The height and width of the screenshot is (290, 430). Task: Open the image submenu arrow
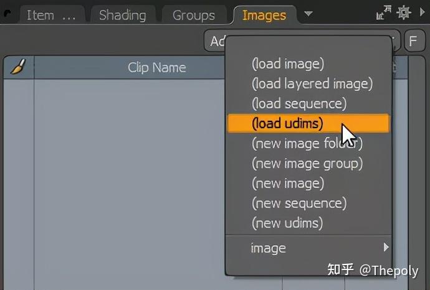(x=386, y=248)
